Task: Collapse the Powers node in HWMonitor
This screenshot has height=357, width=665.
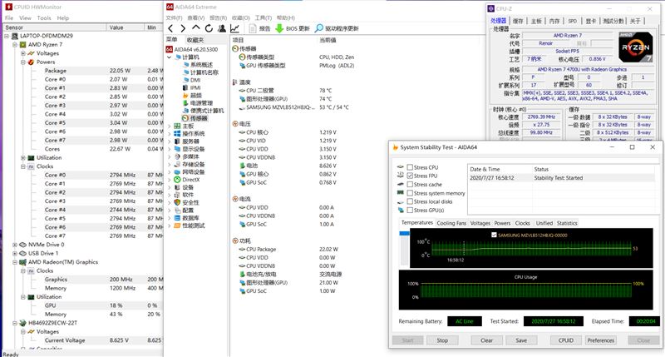Action: 23,62
